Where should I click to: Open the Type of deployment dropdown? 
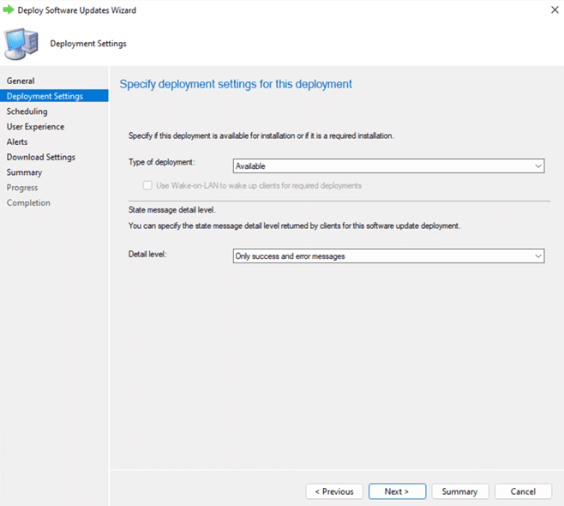click(388, 166)
